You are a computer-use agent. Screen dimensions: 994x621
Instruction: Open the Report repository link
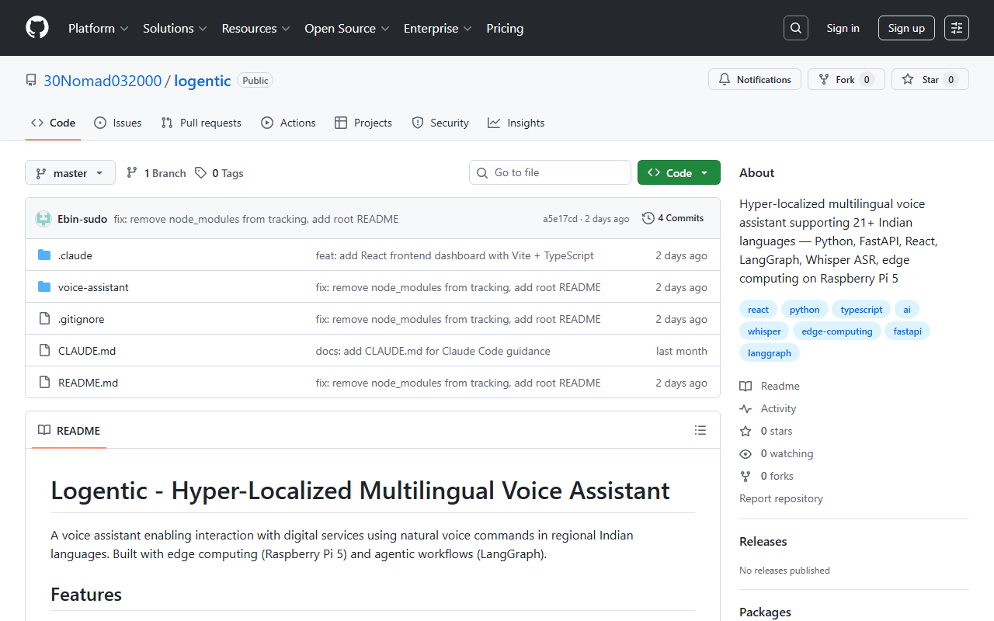tap(780, 498)
